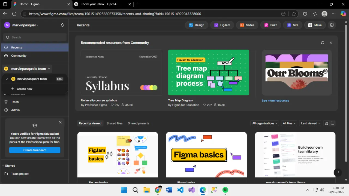Create a new Site file

(x=293, y=25)
